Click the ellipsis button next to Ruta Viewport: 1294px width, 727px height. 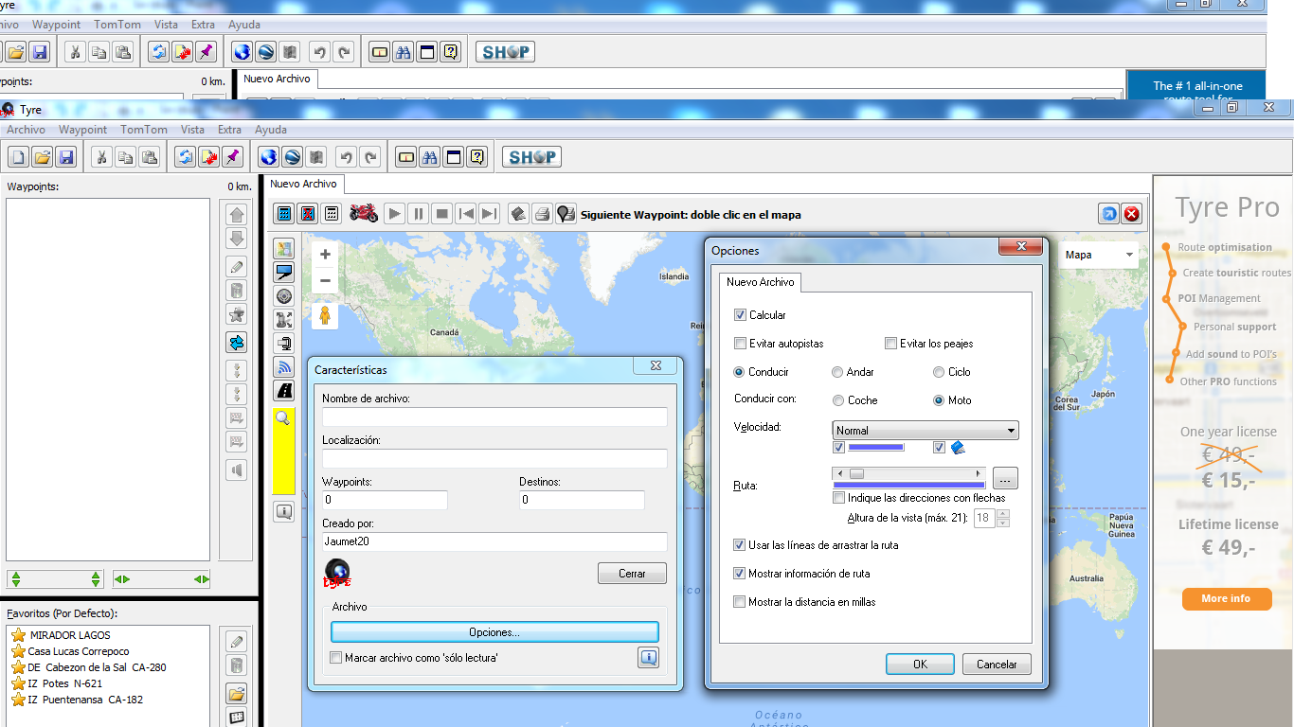pos(1005,477)
